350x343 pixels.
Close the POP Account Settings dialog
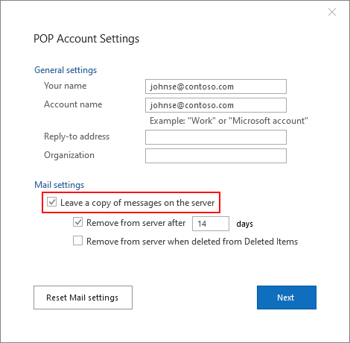(332, 12)
